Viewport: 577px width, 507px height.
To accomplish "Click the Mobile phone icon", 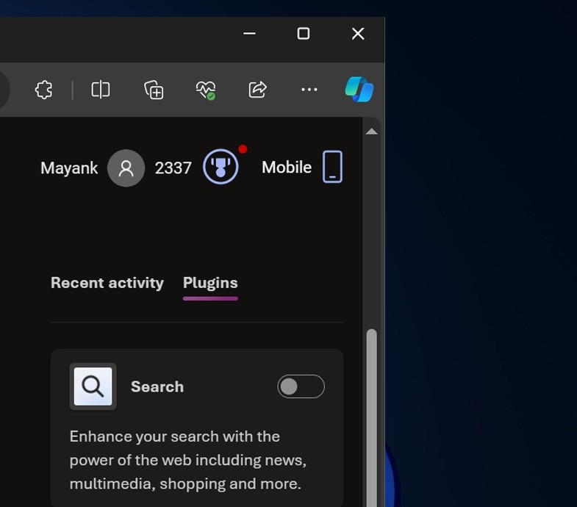I will click(333, 167).
